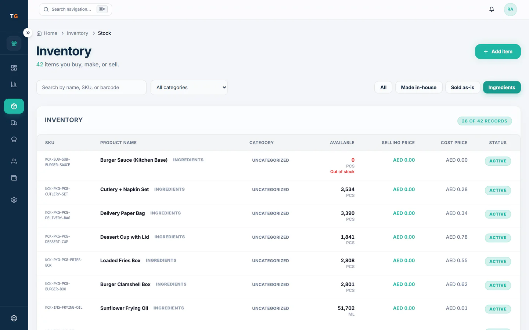This screenshot has width=529, height=330.
Task: Open the chef hat kitchen icon
Action: 14,139
